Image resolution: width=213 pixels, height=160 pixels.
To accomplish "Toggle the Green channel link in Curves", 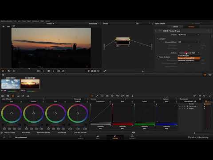I will [154, 102].
